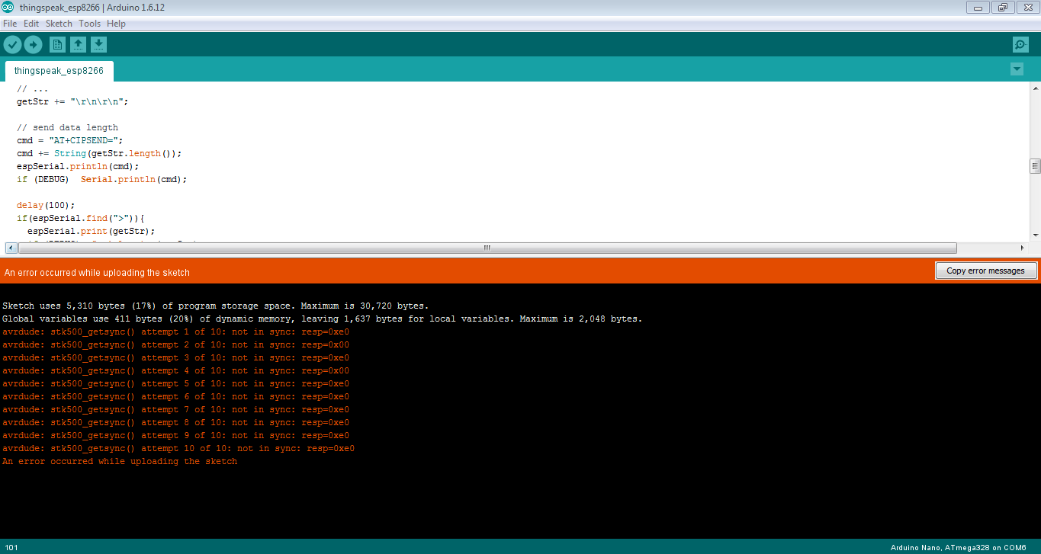Click the Upload sketch arrow icon
Viewport: 1041px width, 554px height.
(34, 45)
